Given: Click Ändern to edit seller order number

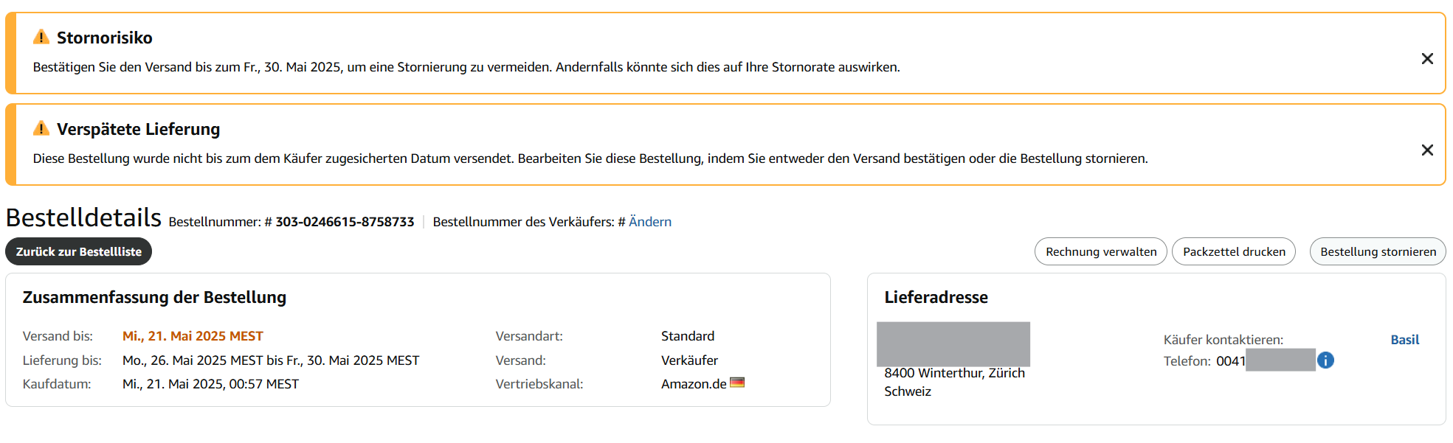Looking at the screenshot, I should [x=650, y=222].
